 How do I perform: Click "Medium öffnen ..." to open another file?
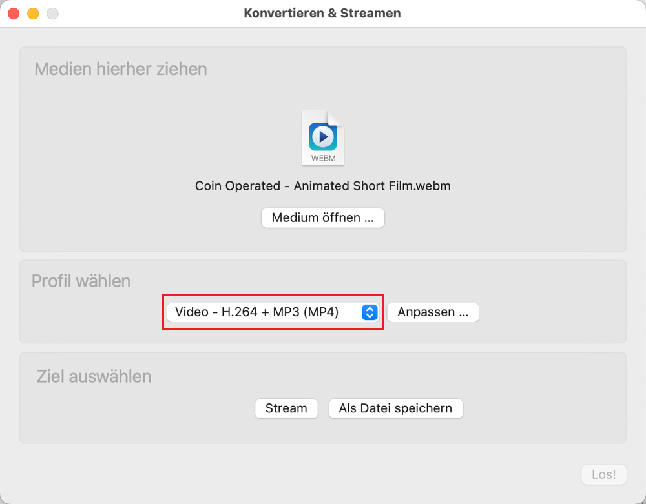click(322, 217)
